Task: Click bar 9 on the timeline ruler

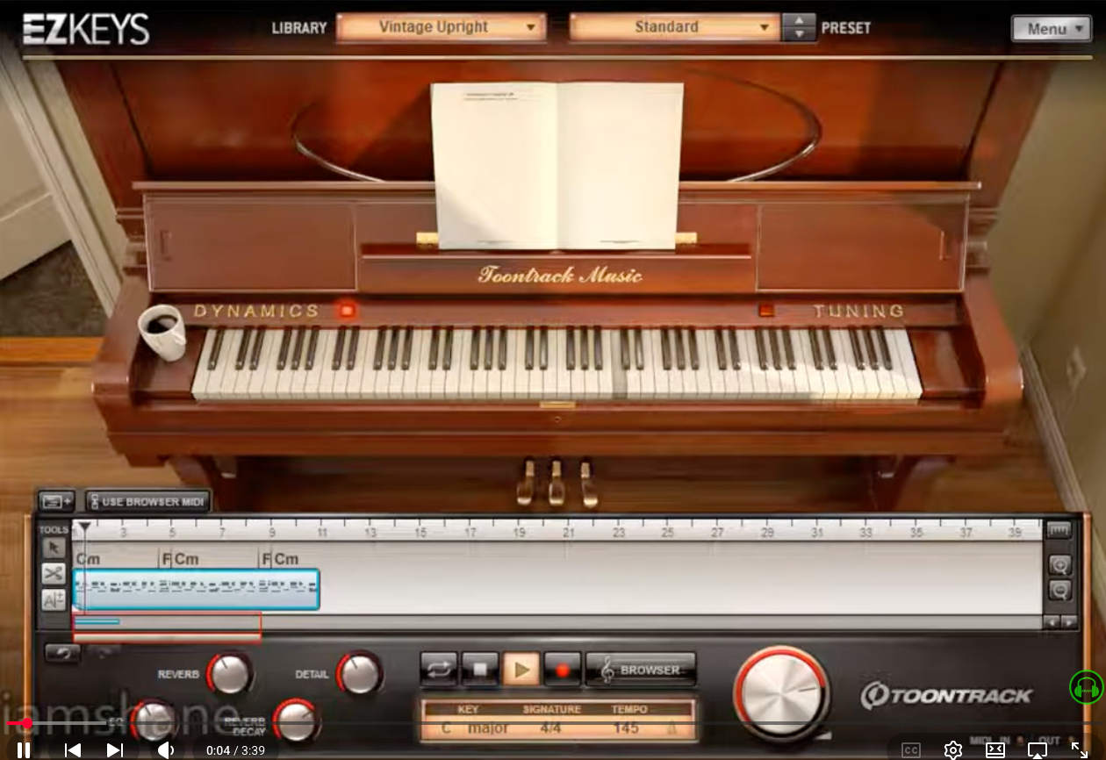Action: tap(272, 533)
